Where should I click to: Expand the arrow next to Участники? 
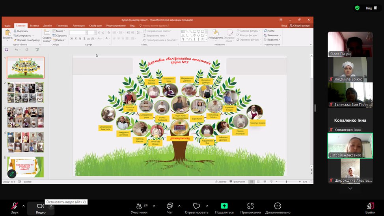[x=154, y=206]
